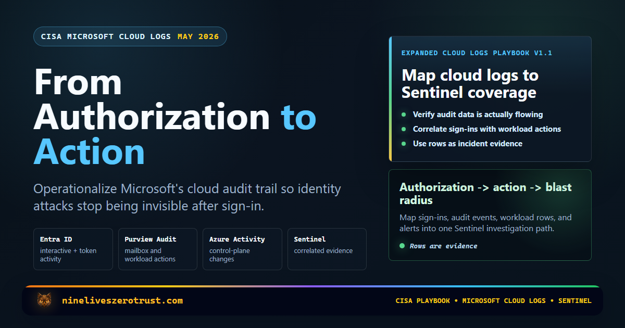Image resolution: width=625 pixels, height=328 pixels.
Task: Click "Correlate sign-ins with workload actions"
Action: 487,129
